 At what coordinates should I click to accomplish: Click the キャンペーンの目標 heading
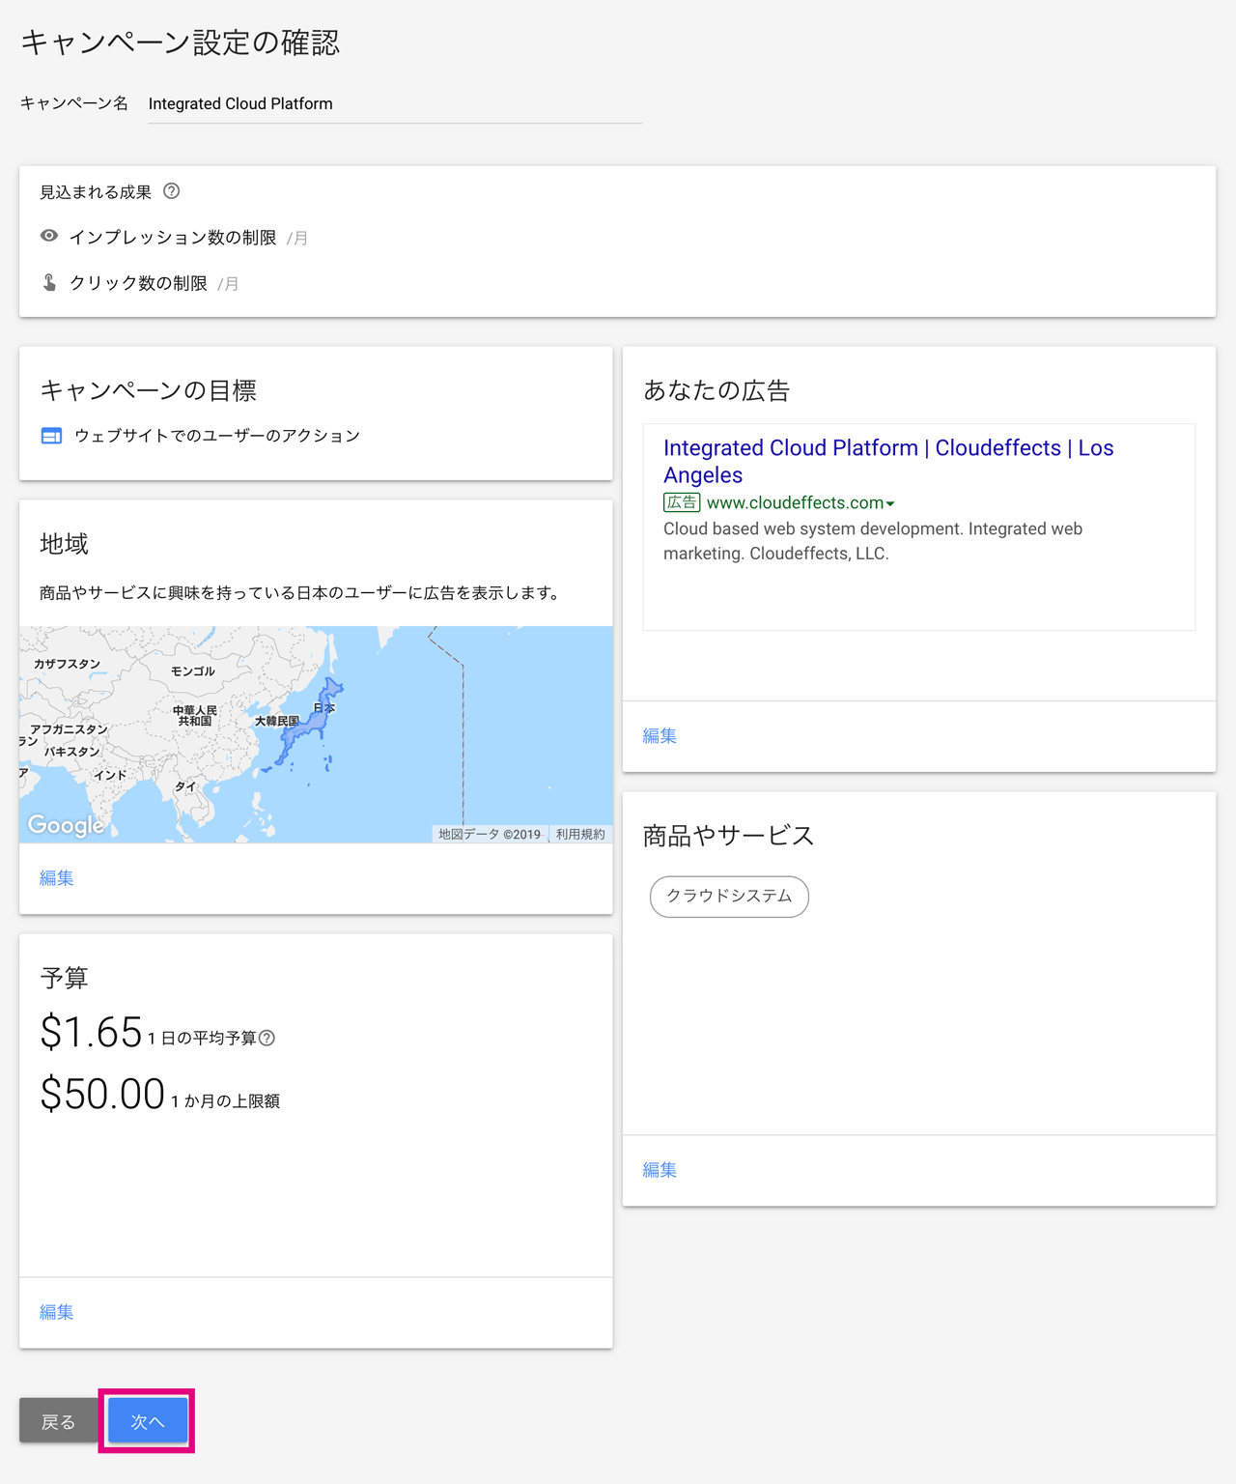point(148,390)
